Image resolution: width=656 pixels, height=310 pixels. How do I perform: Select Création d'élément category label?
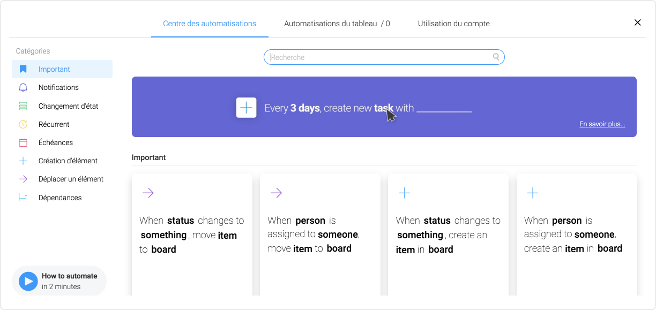[68, 161]
